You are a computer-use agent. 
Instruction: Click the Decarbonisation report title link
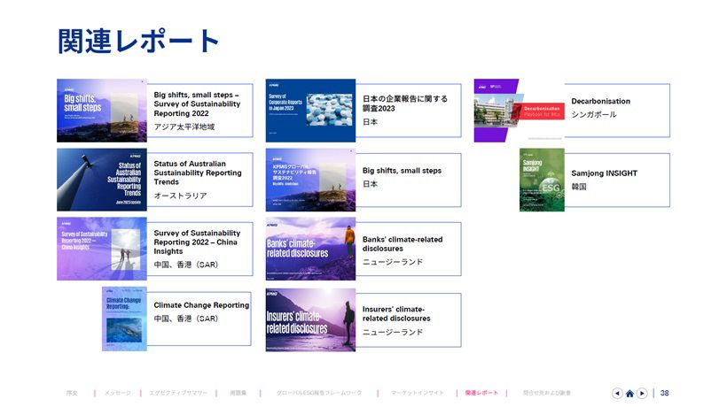600,102
